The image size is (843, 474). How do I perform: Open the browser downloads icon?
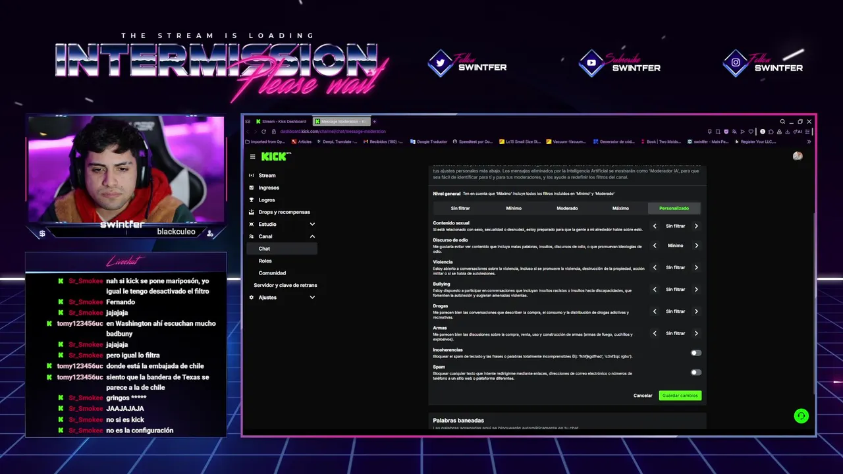click(x=787, y=132)
